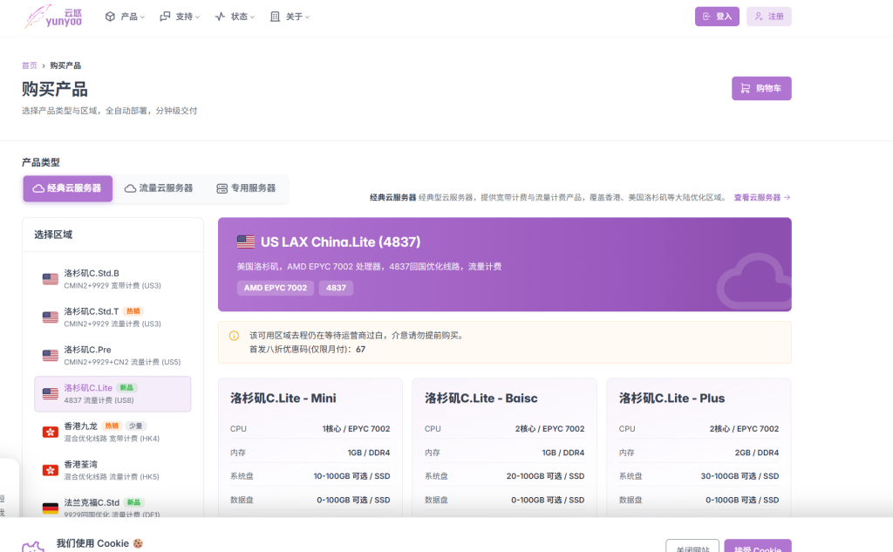Click the Hong Kong flag beside 香港荃湾
Screen dimensions: 893x552
point(50,470)
